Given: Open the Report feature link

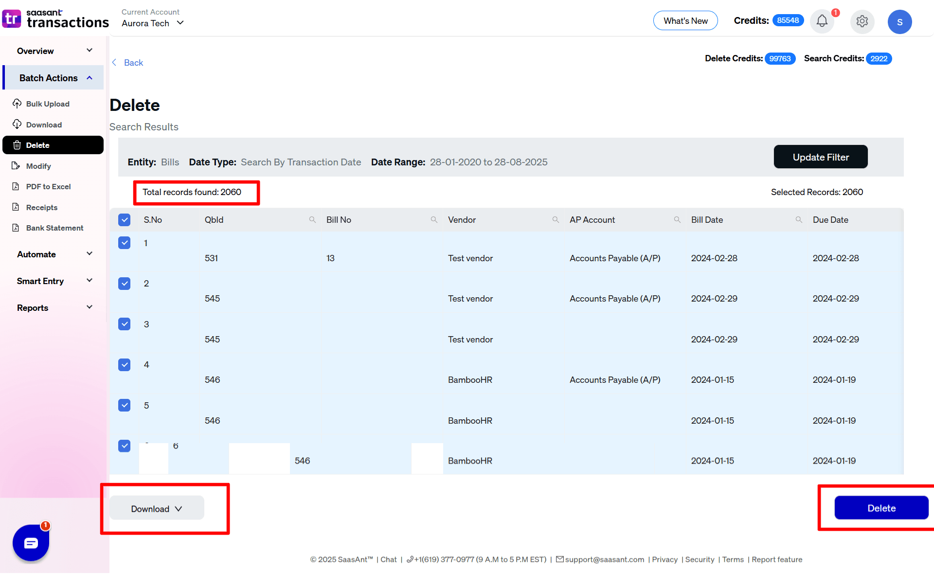Looking at the screenshot, I should (x=777, y=559).
